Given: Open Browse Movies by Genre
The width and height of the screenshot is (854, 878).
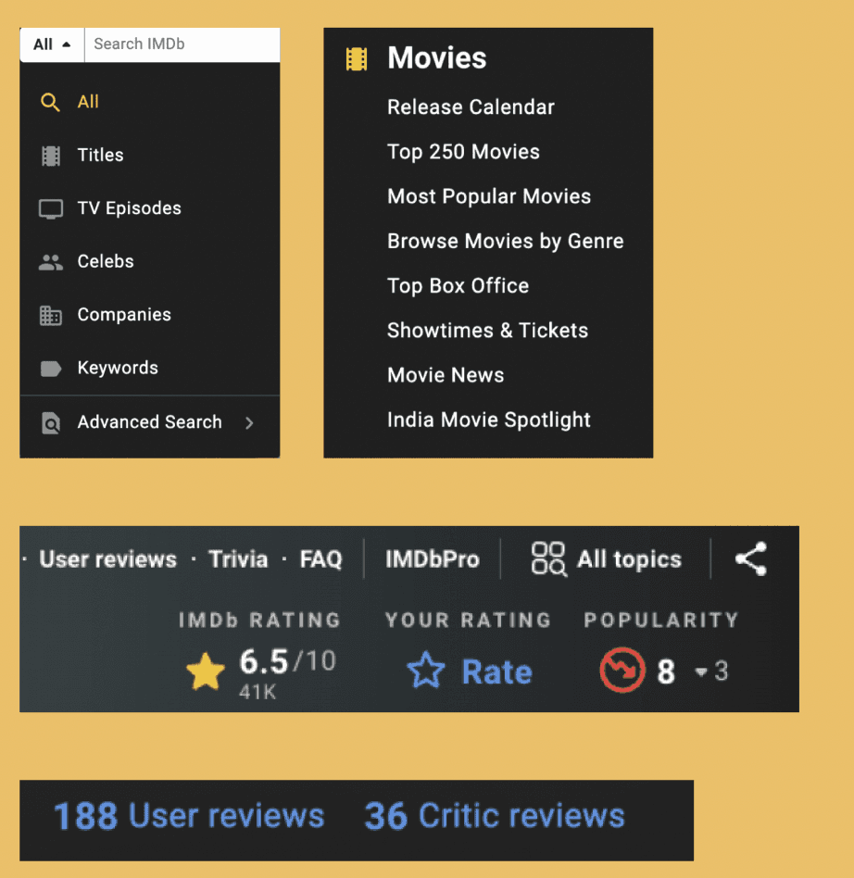Looking at the screenshot, I should click(505, 242).
